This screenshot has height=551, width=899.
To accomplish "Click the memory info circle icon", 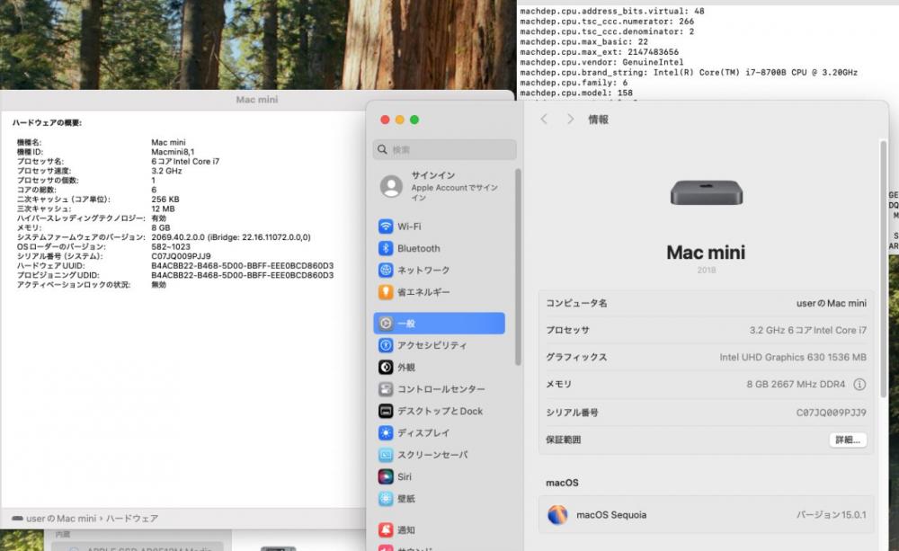I will (859, 384).
